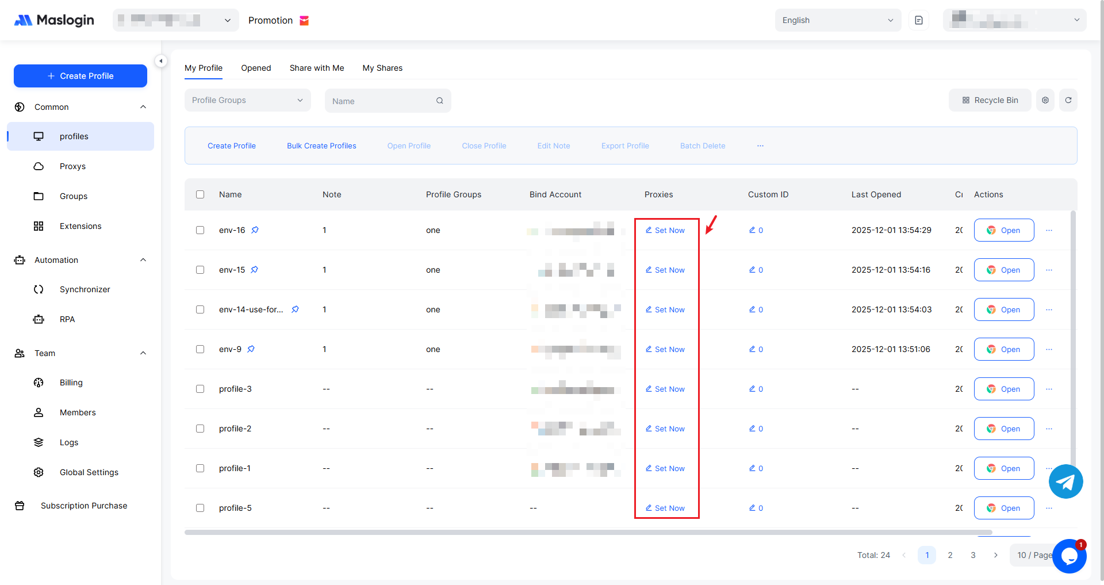Image resolution: width=1104 pixels, height=585 pixels.
Task: Click the Telegram support floating icon
Action: pyautogui.click(x=1065, y=481)
